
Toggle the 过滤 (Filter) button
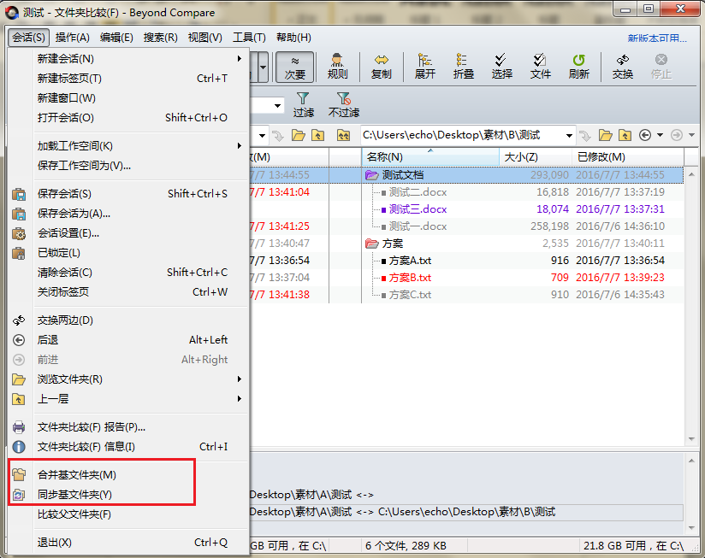click(x=304, y=105)
